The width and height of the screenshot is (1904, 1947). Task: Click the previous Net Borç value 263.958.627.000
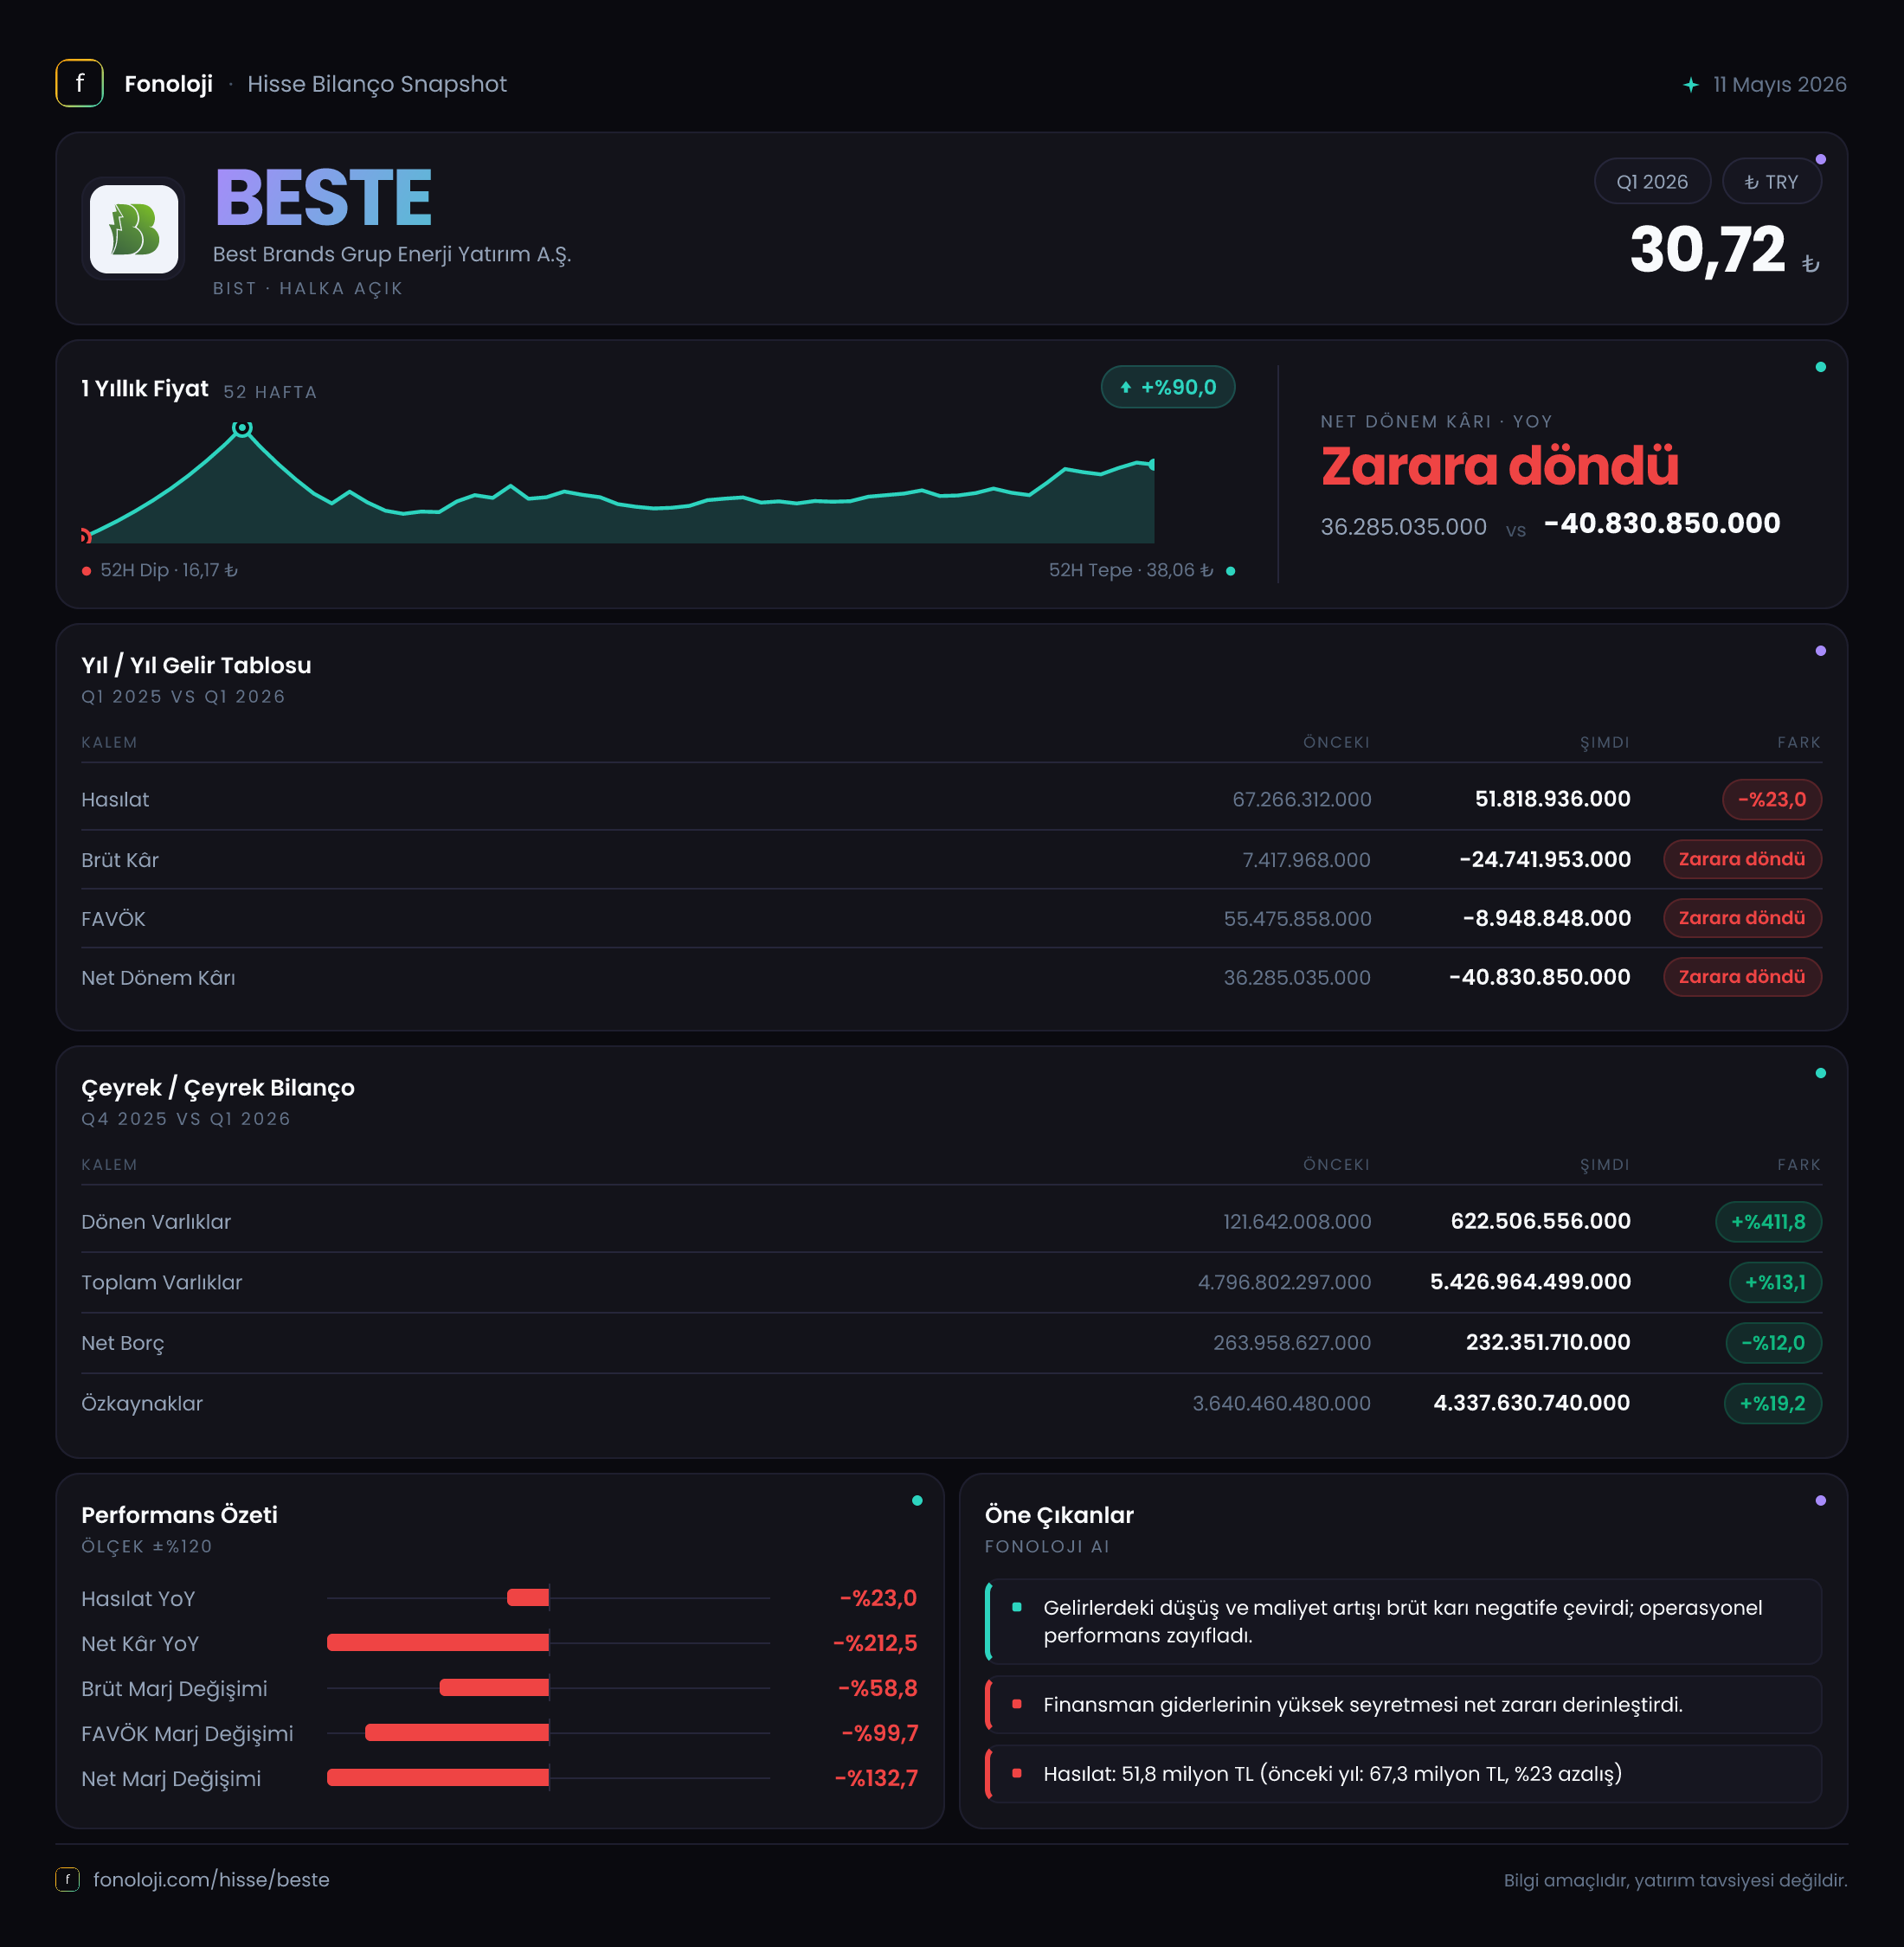[x=1292, y=1343]
